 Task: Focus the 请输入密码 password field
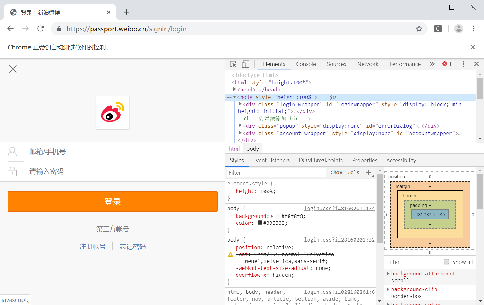coord(123,171)
